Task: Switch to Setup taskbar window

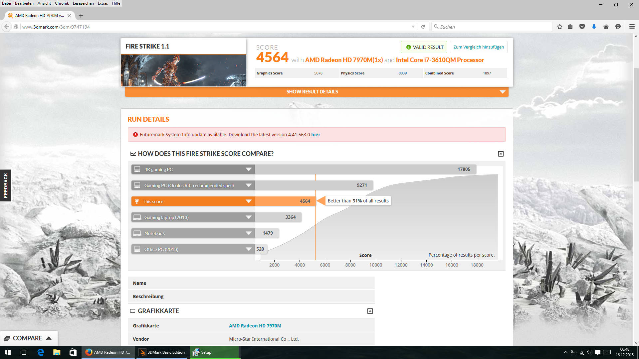Action: point(215,352)
